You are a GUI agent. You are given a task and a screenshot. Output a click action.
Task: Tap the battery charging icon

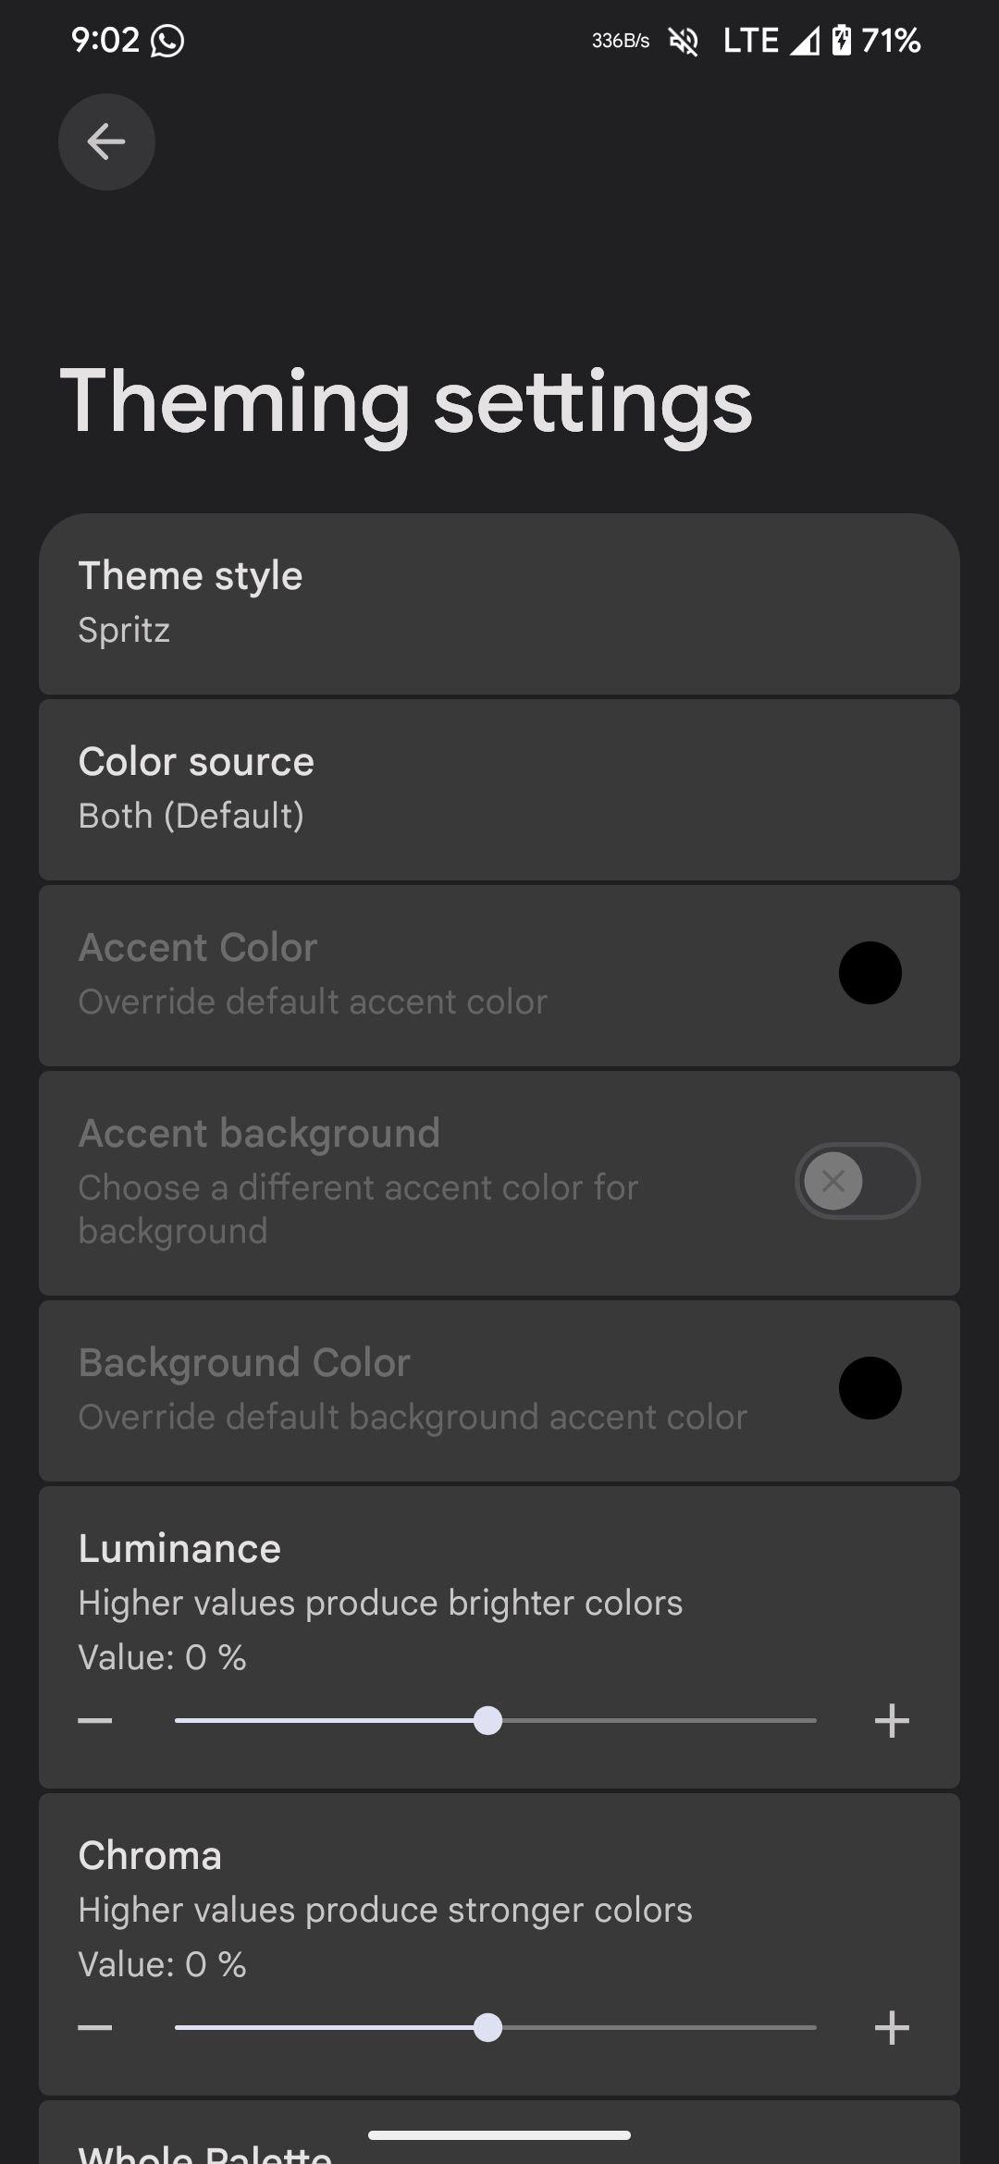point(841,41)
